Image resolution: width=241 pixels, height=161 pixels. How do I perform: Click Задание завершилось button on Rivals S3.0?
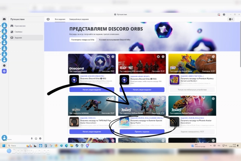(x=192, y=132)
